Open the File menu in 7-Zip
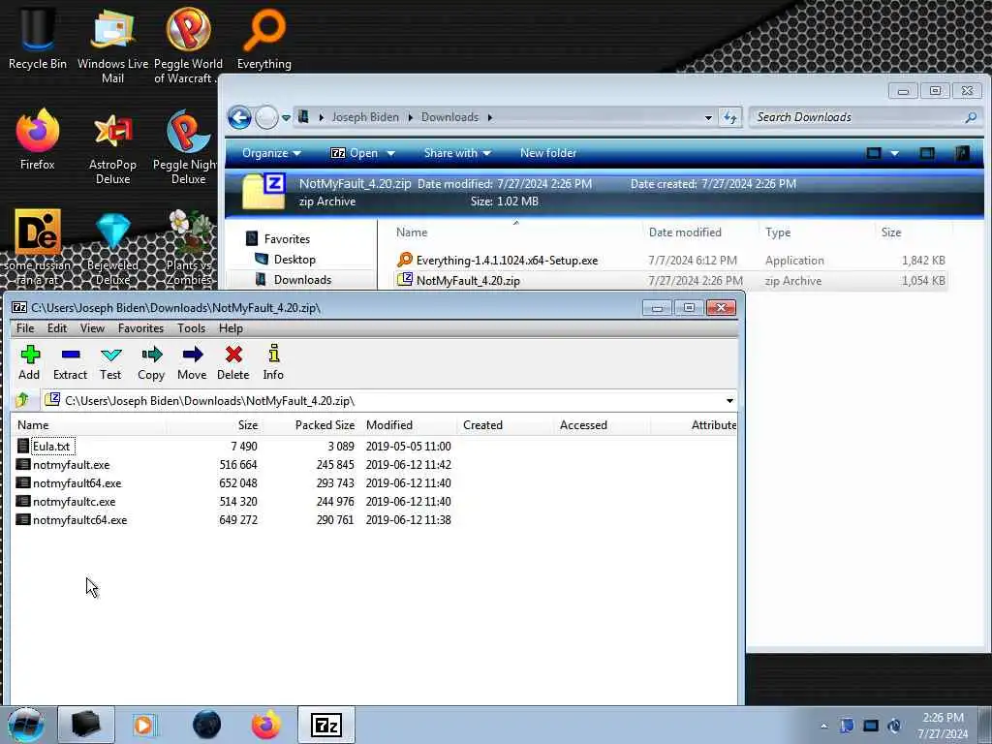Screen dimensions: 992x744 pos(25,328)
